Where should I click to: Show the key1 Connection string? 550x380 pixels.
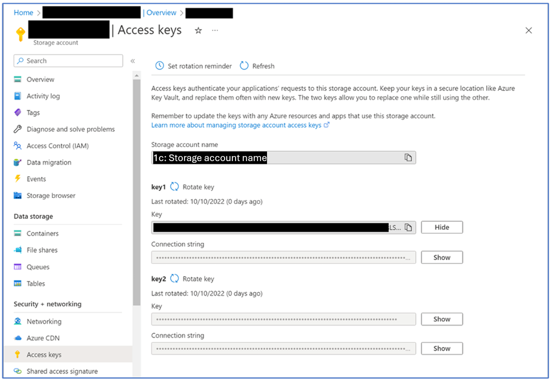[x=442, y=257]
